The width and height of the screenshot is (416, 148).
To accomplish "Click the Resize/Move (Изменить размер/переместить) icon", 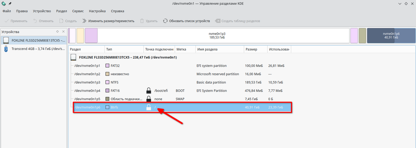I will pos(84,21).
